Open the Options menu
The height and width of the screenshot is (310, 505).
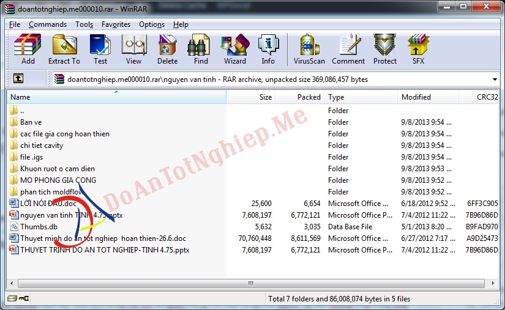152,24
